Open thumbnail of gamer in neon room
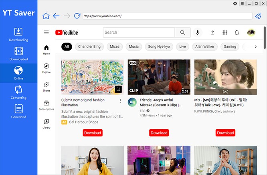Screen dimensions: 267x175 [159, 160]
